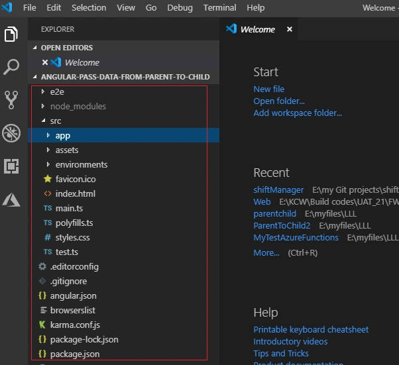Click the Add workspace folder... link
The height and width of the screenshot is (365, 399).
pos(298,113)
